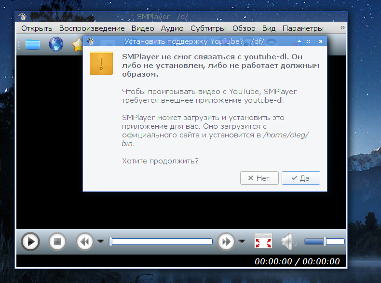The width and height of the screenshot is (381, 283).
Task: Click the playback seek bar
Action: pyautogui.click(x=161, y=242)
